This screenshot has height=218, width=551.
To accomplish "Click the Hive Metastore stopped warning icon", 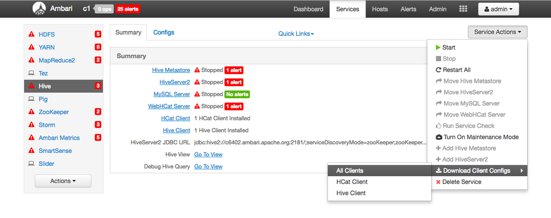I will click(197, 70).
